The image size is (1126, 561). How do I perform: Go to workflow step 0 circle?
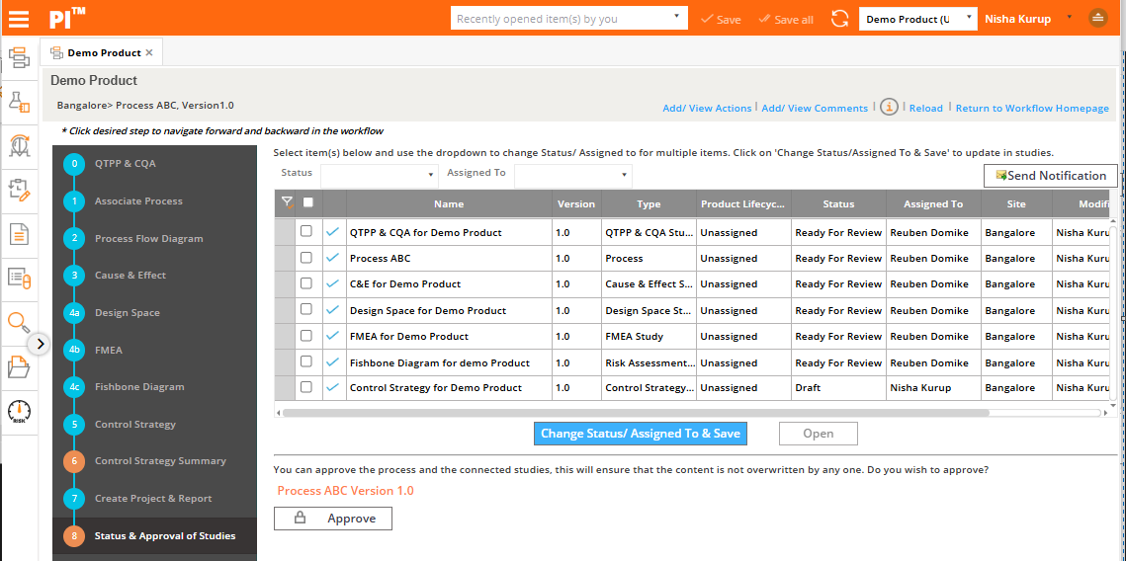[x=73, y=164]
